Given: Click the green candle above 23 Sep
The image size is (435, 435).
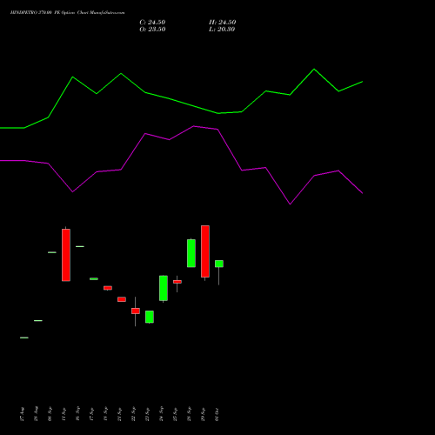Looking at the screenshot, I should click(x=150, y=317).
